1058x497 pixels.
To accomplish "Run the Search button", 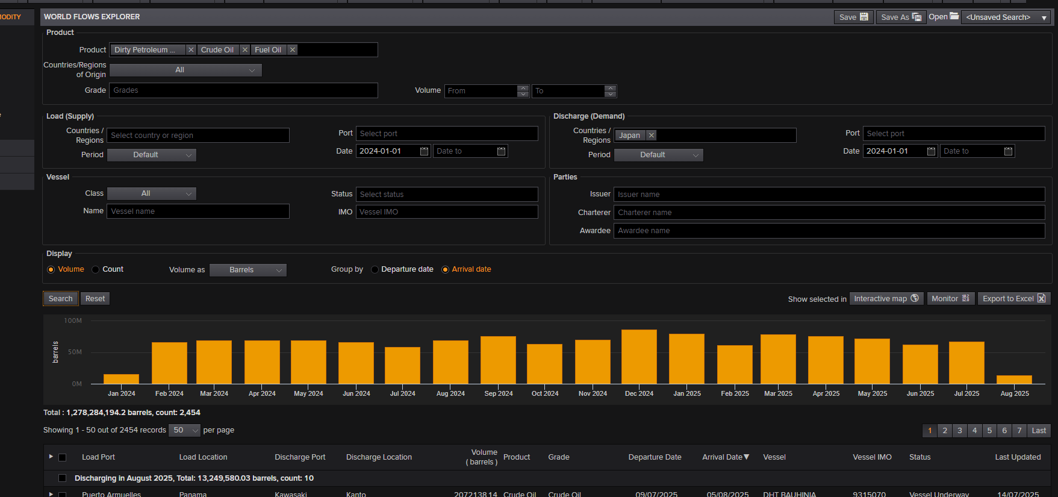I will 60,299.
